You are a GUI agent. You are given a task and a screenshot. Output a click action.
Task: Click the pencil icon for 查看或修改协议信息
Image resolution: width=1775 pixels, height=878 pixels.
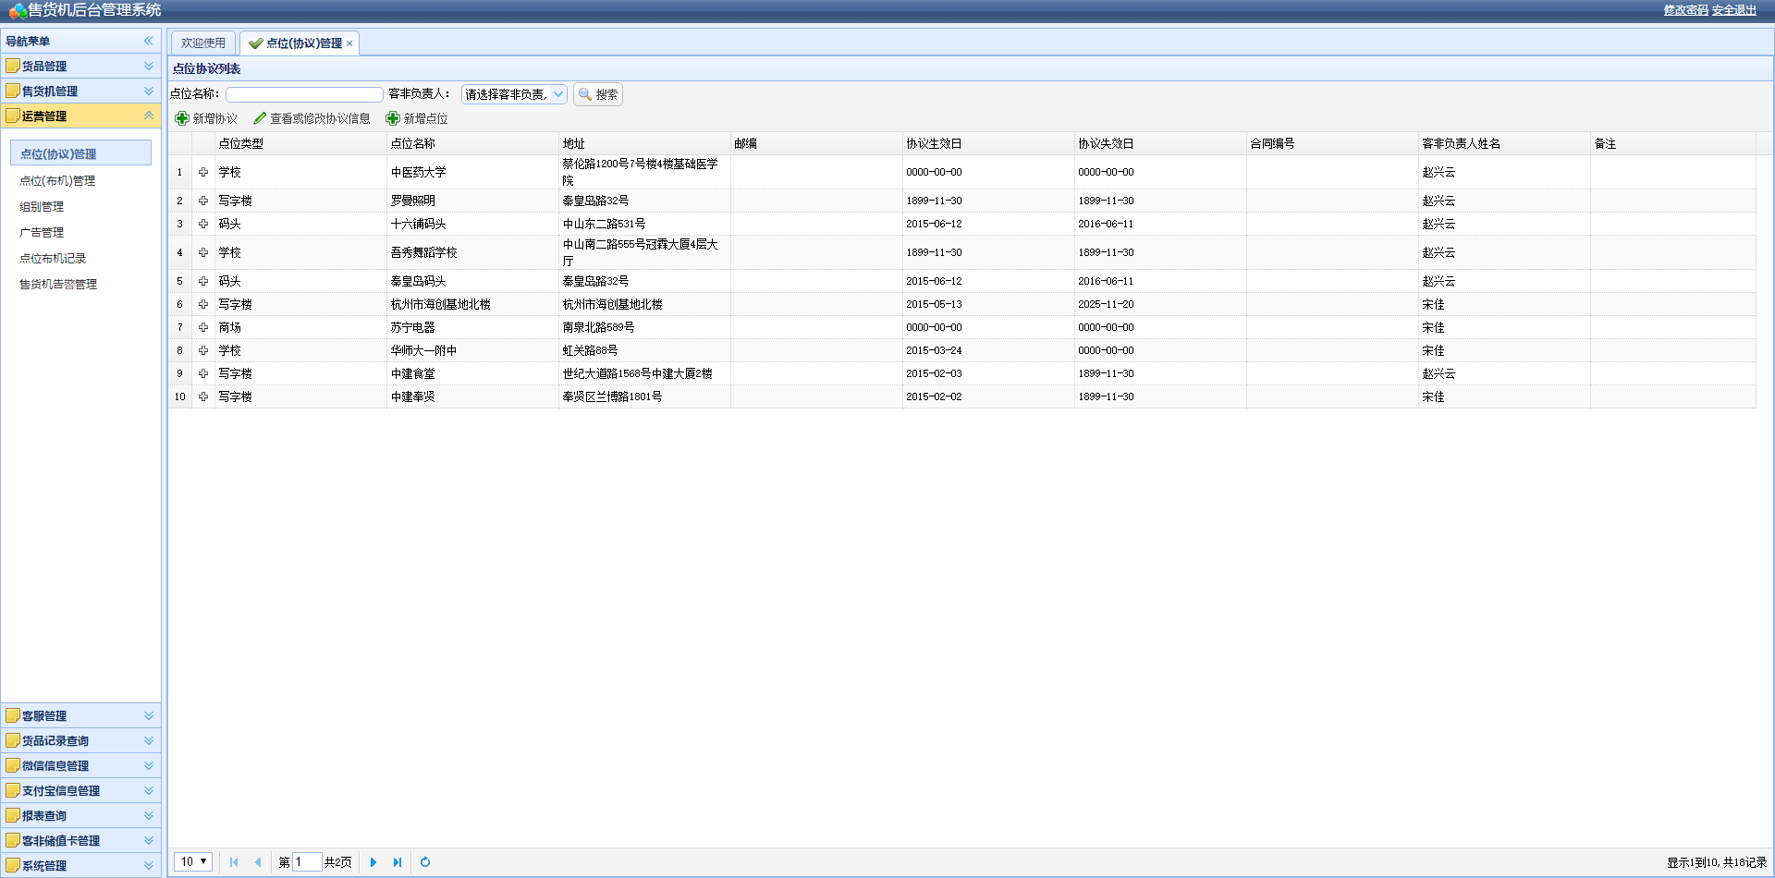click(x=260, y=118)
